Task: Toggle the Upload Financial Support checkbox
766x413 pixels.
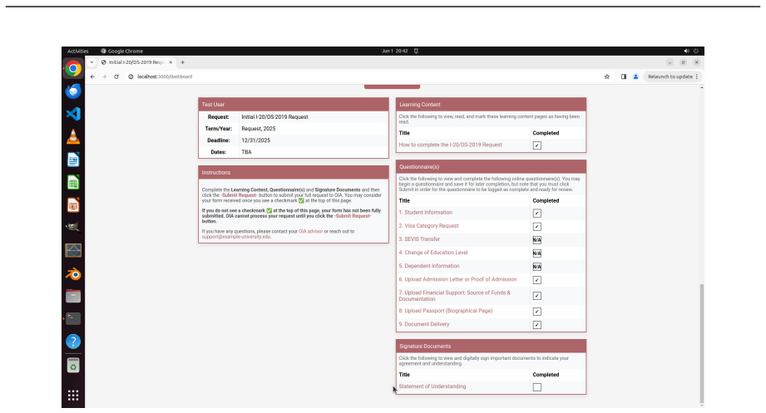Action: pos(537,296)
